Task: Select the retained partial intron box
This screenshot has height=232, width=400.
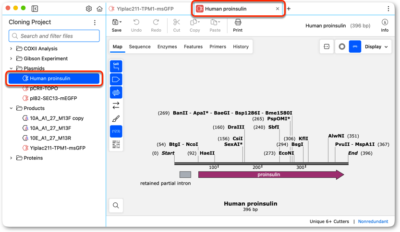Action: (x=185, y=174)
